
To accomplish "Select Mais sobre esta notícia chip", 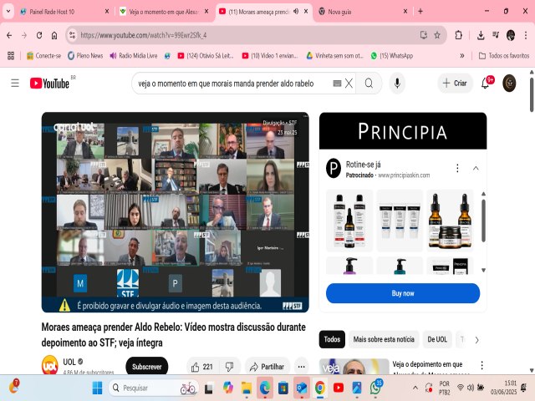I will click(x=384, y=339).
